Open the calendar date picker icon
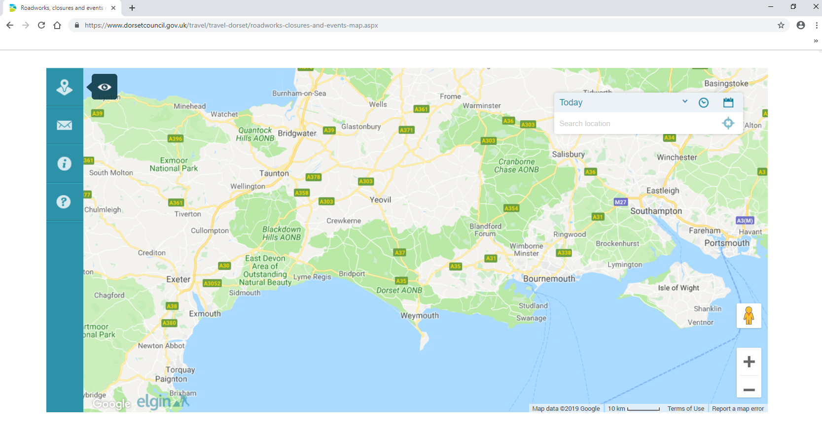This screenshot has height=429, width=822. pos(728,102)
